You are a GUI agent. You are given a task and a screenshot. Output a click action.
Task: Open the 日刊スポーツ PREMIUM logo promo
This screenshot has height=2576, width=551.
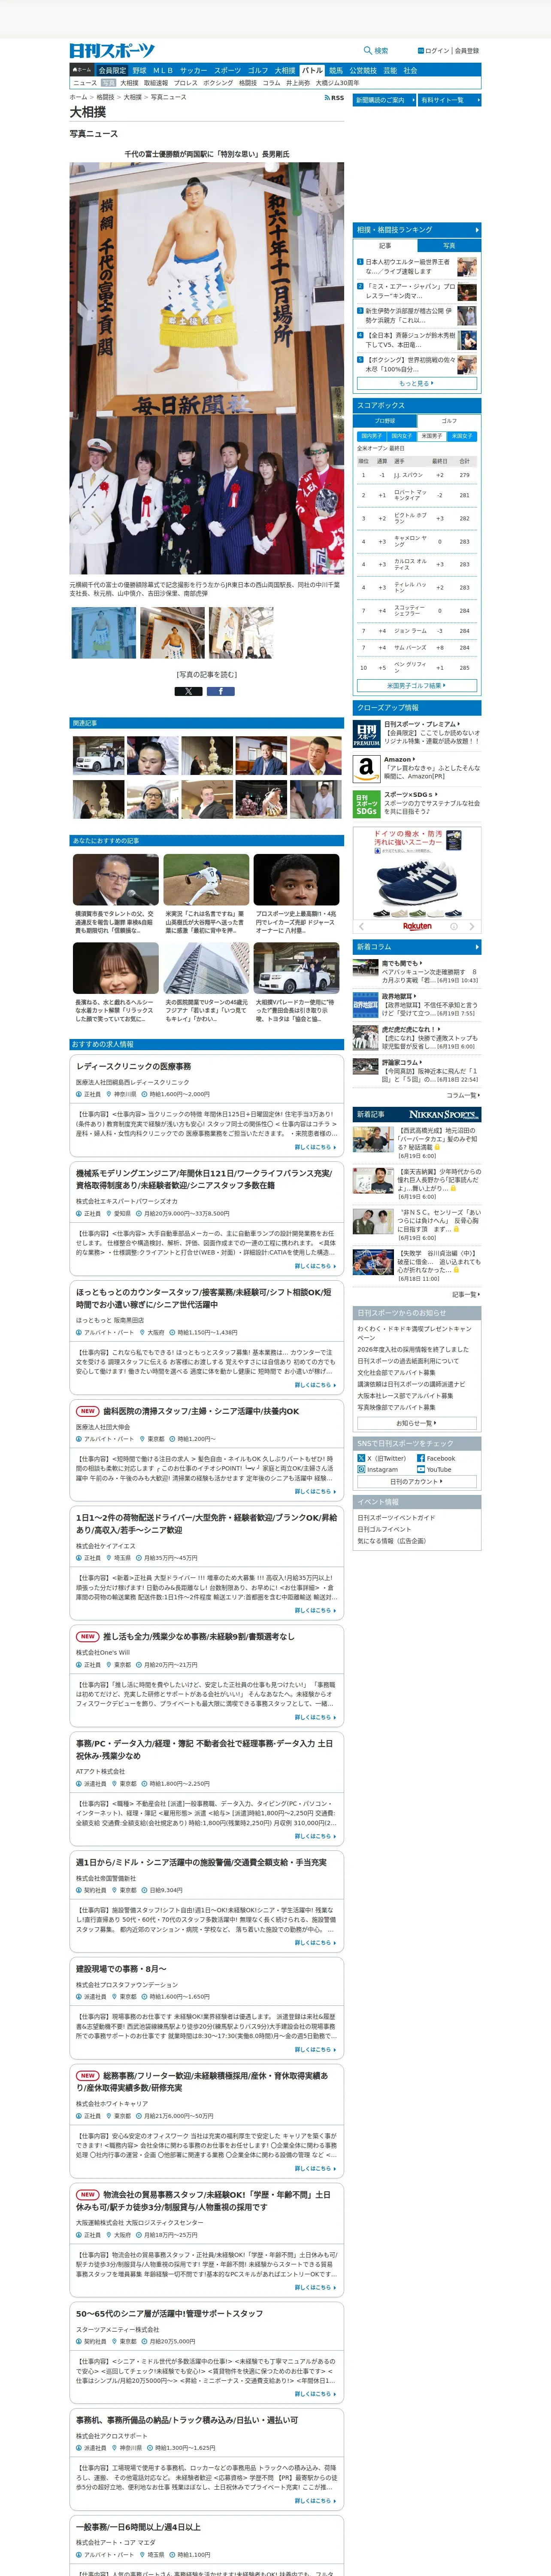coord(366,734)
